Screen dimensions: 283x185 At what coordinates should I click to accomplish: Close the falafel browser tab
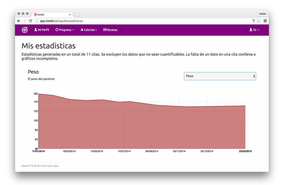(70, 15)
